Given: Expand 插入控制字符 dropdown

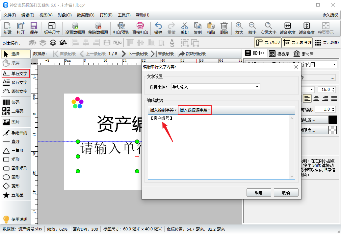Looking at the screenshot, I should (163, 110).
